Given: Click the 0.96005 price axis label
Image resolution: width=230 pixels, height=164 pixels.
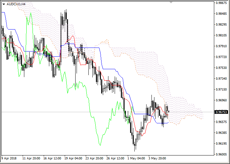Looking at the screenshot, I should 221,154.
